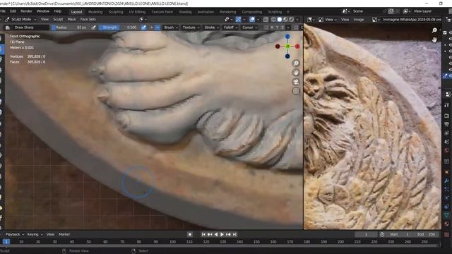Viewport: 452px width, 254px height.
Task: Click the Draw Sharp brush name field
Action: (x=31, y=28)
